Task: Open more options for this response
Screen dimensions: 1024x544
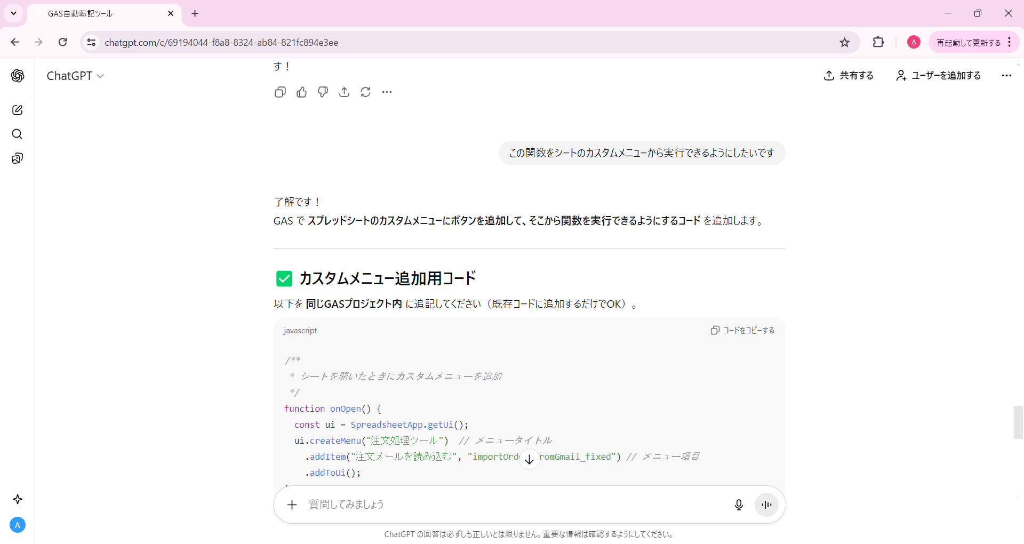Action: tap(387, 92)
